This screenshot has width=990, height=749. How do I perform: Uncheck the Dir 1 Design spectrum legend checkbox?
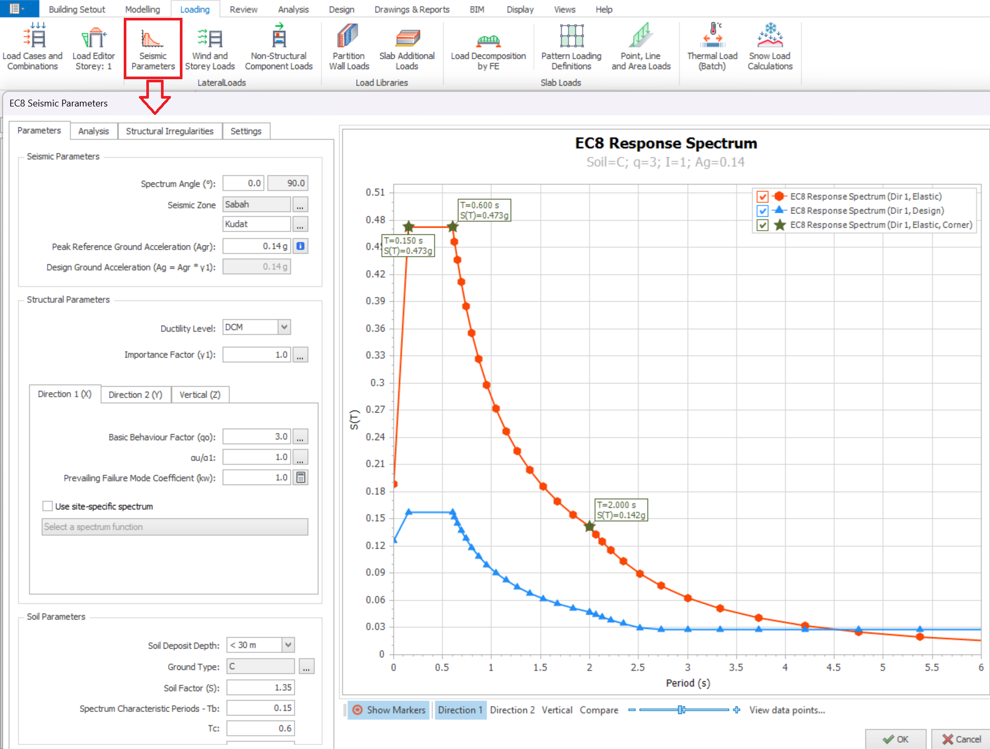pos(762,211)
